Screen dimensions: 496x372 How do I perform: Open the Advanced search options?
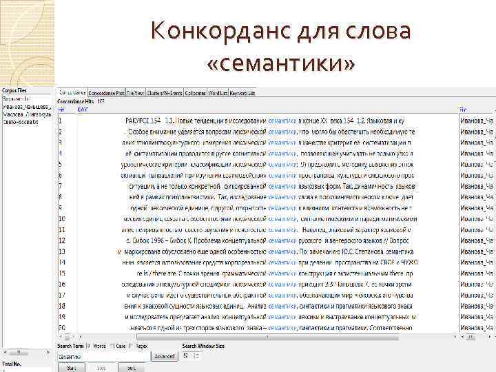164,357
